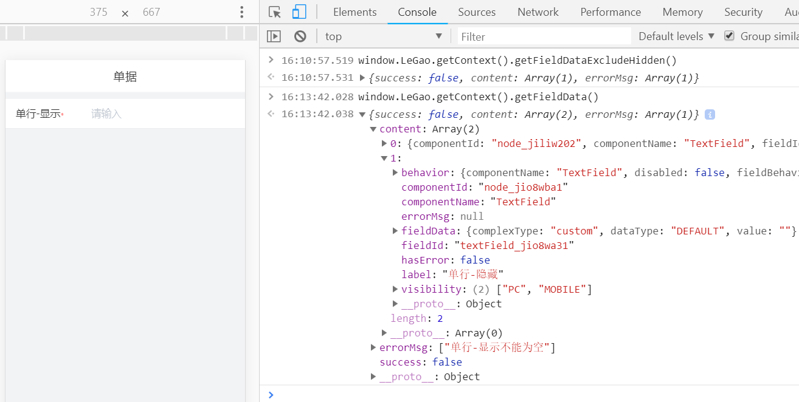Click the length: 2 line
Image resolution: width=799 pixels, height=402 pixels.
tap(417, 318)
